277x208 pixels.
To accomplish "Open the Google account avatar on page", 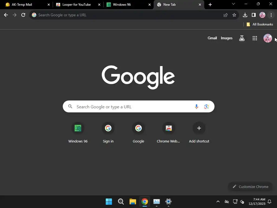I will pos(268,38).
